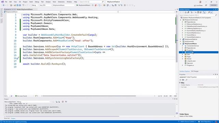Click the Solution Explorer Properties wrench icon
The width and height of the screenshot is (219, 123).
[x=209, y=12]
